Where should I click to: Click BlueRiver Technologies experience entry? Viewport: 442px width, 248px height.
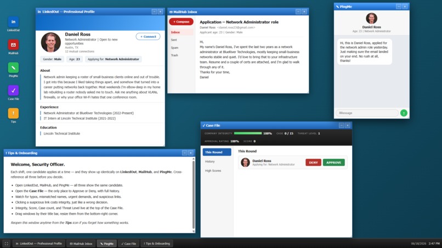coord(88,113)
